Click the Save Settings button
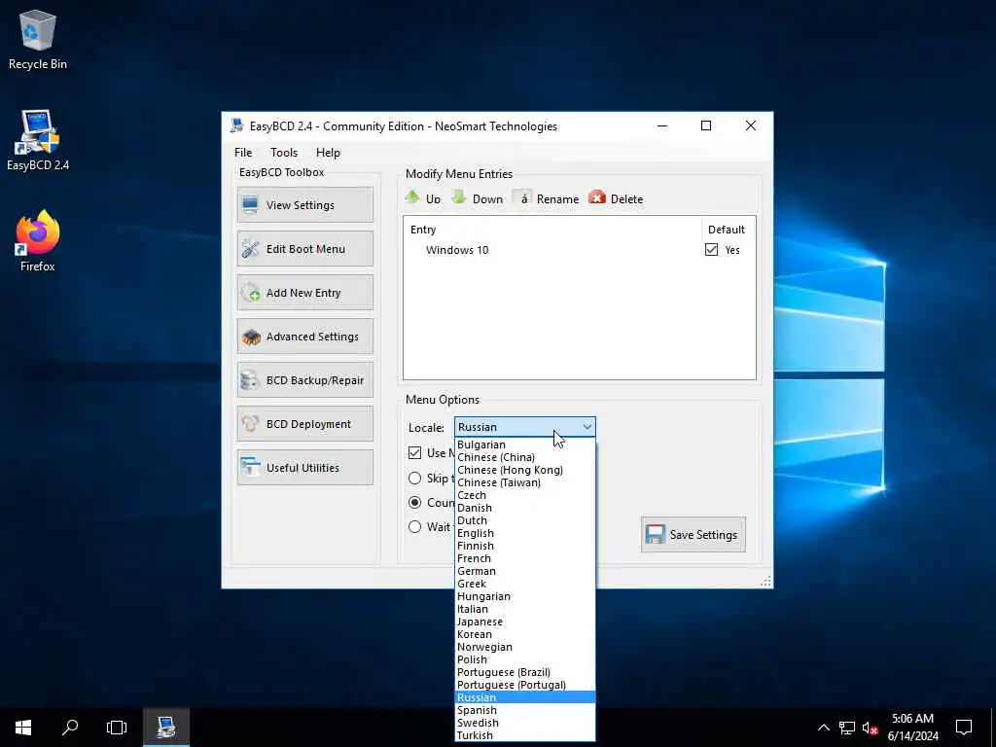The width and height of the screenshot is (996, 747). point(693,534)
